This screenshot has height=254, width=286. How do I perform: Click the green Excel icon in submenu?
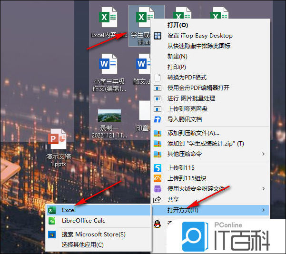[52, 210]
